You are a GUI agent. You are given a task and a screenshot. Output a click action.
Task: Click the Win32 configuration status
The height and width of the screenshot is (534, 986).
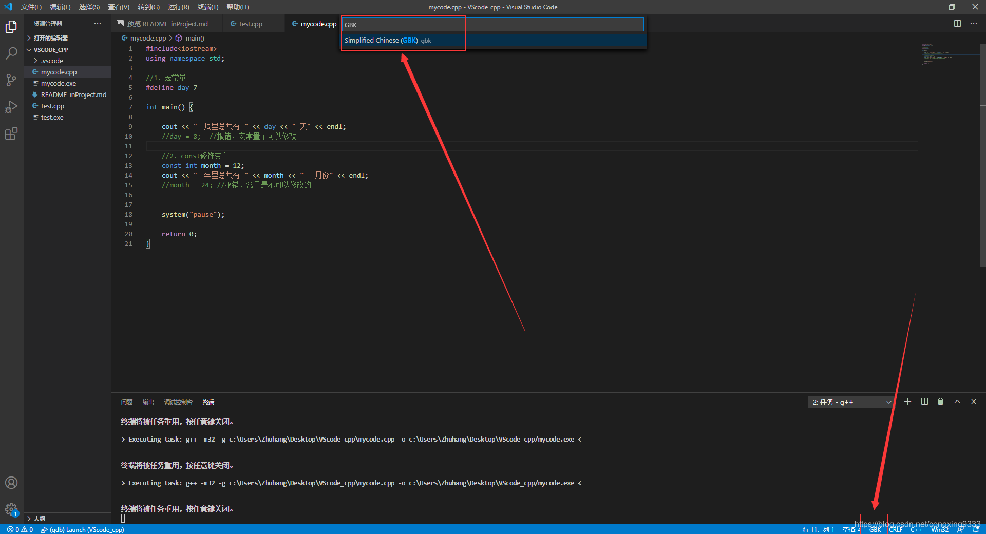(x=940, y=529)
